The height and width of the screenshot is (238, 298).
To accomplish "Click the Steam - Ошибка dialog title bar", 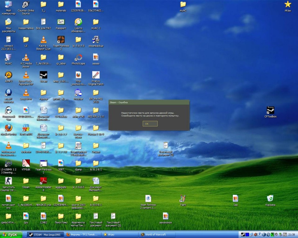I will [149, 102].
